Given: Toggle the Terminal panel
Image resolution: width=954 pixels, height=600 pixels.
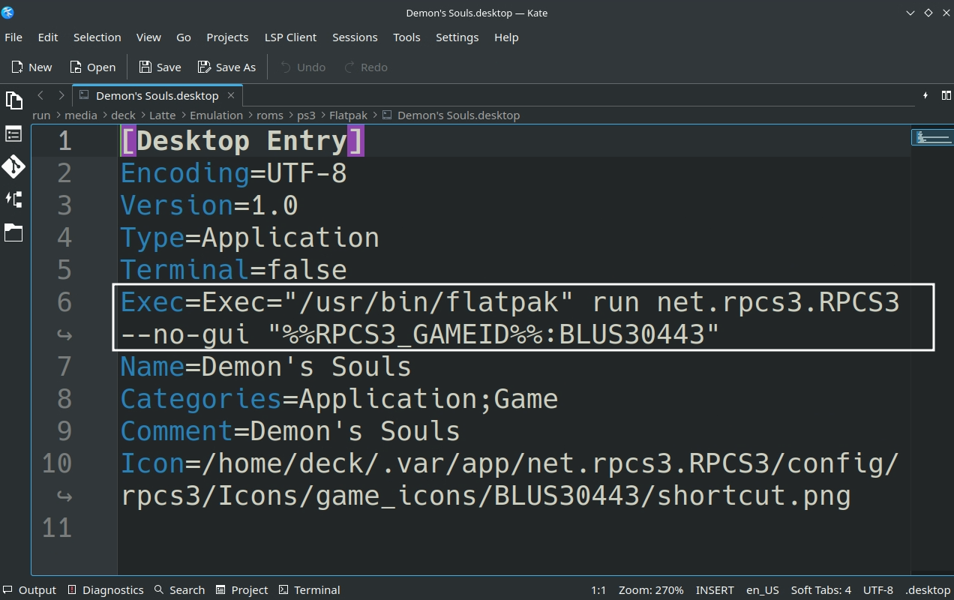Looking at the screenshot, I should 309,589.
